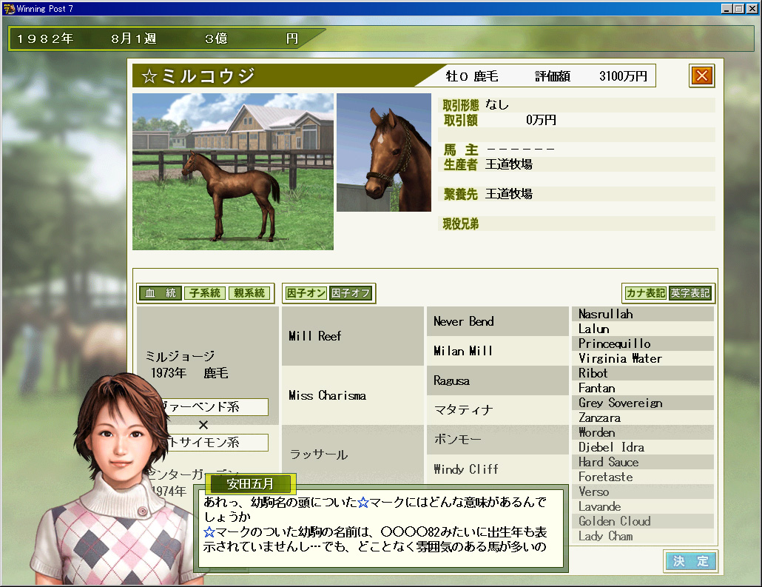This screenshot has height=587, width=762.
Task: Select Ribot ancestor row
Action: [x=643, y=373]
